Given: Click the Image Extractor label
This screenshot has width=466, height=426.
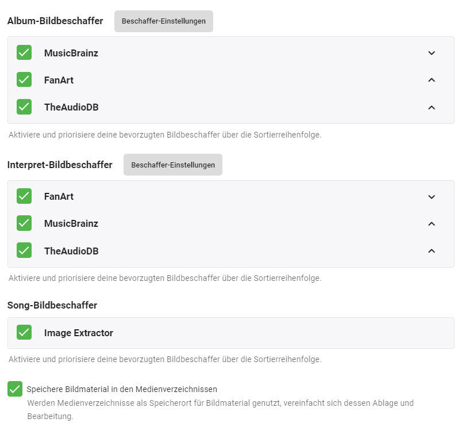Looking at the screenshot, I should tap(79, 333).
